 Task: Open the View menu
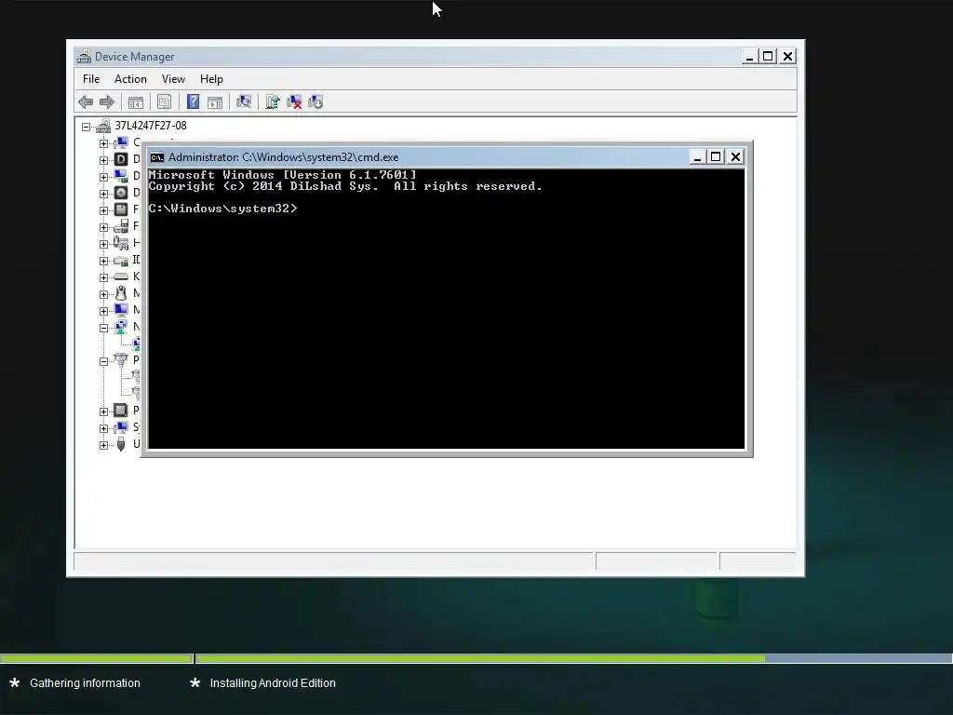(x=173, y=79)
